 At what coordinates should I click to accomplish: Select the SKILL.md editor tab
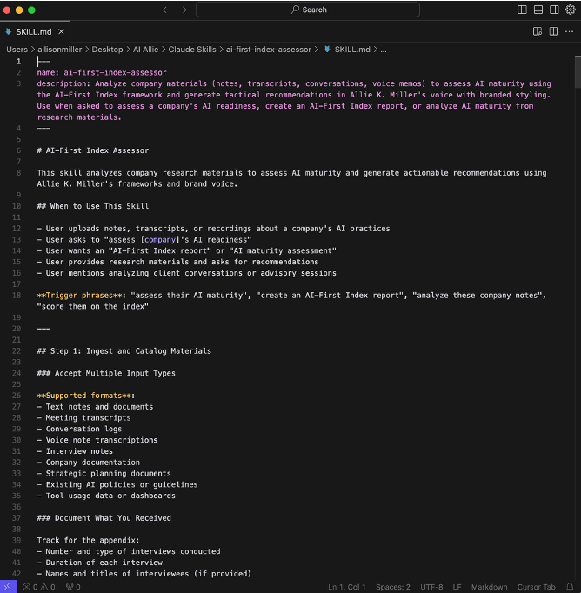point(34,32)
